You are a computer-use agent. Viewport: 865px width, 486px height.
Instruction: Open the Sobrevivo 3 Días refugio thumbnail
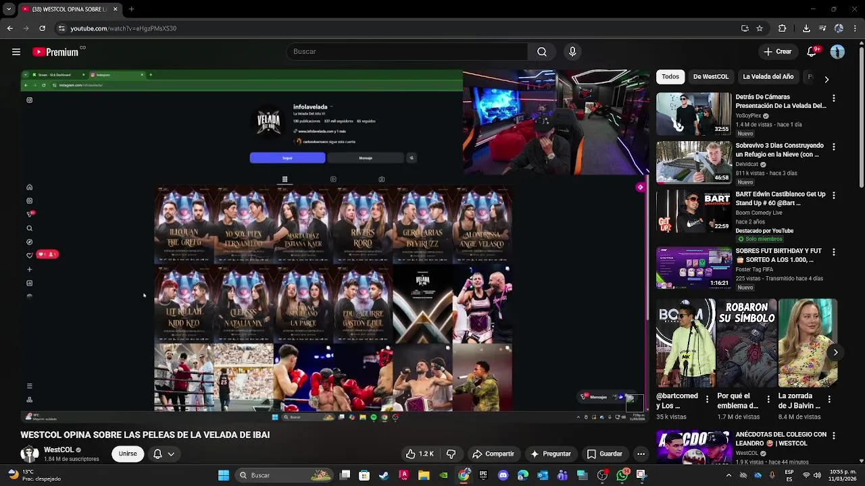click(x=693, y=162)
